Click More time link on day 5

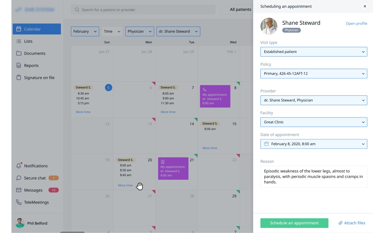83,112
